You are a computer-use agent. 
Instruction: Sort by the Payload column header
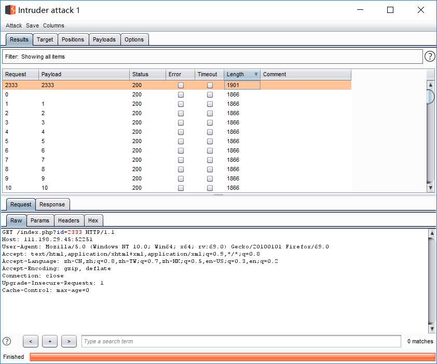pyautogui.click(x=84, y=74)
